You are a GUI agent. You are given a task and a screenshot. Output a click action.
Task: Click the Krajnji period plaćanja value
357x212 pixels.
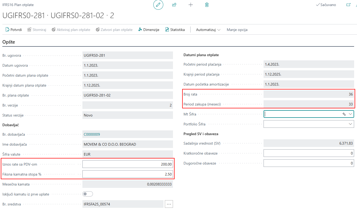[309, 74]
